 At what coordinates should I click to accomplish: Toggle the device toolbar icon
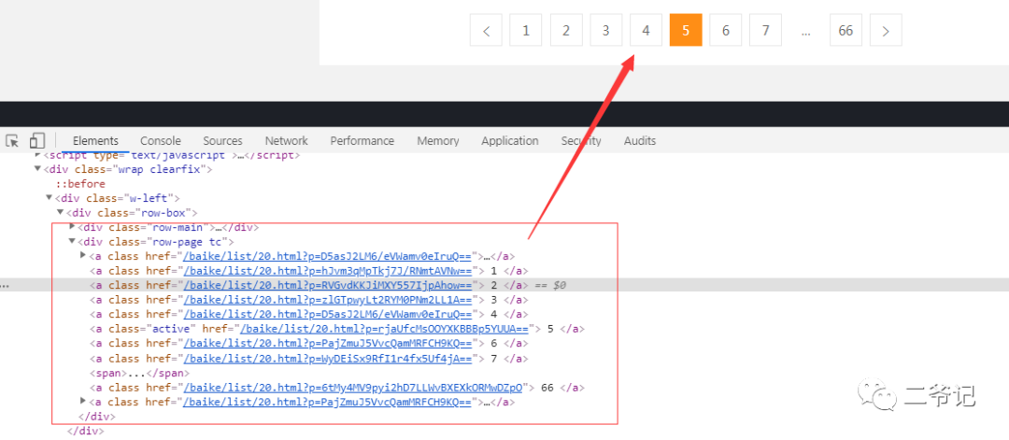37,141
